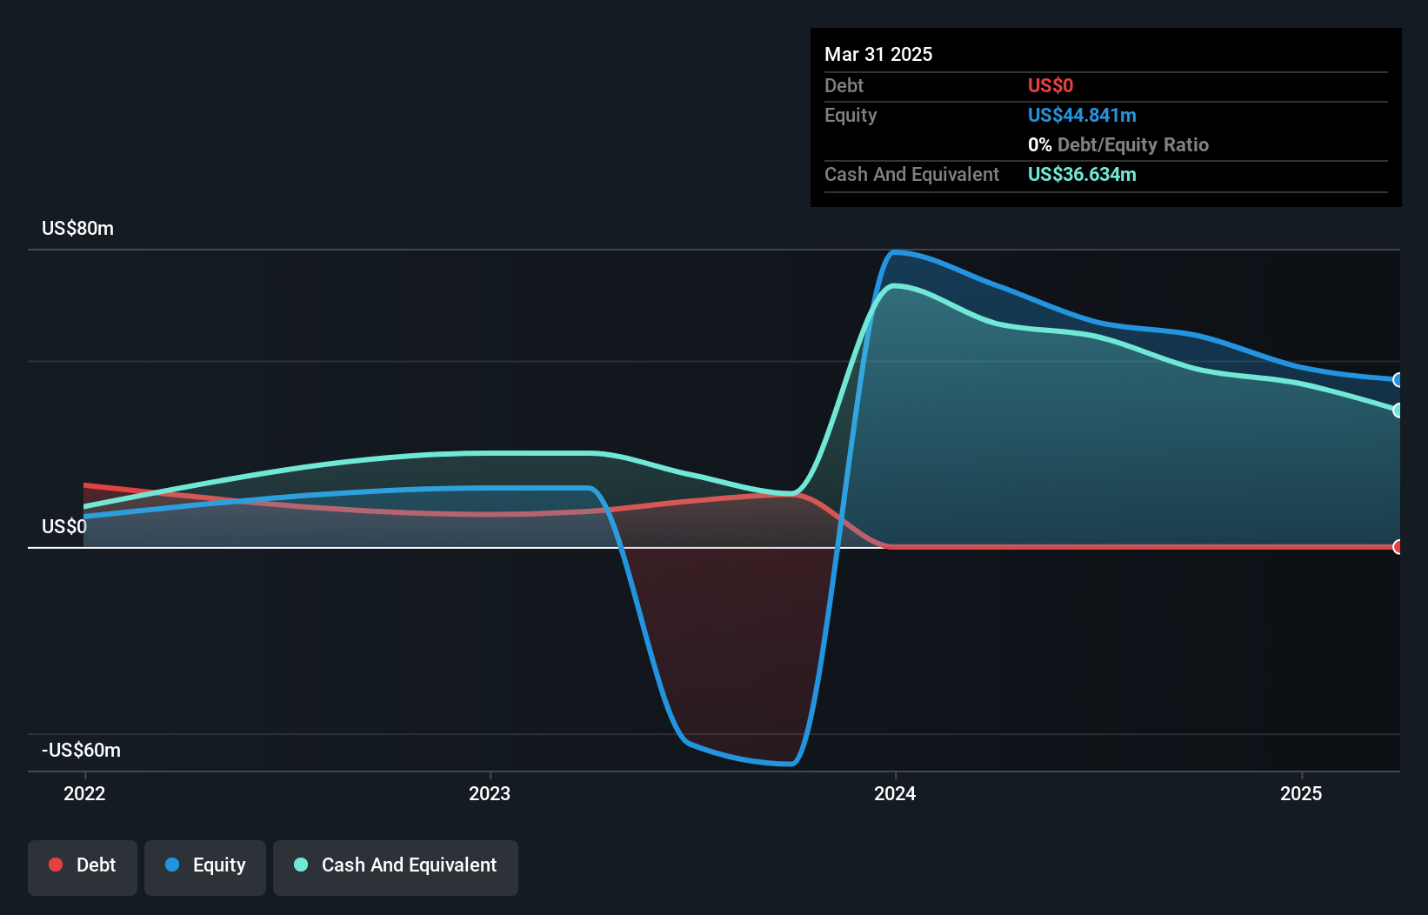The width and height of the screenshot is (1428, 915).
Task: Click the 2024 x-axis label
Action: click(895, 793)
